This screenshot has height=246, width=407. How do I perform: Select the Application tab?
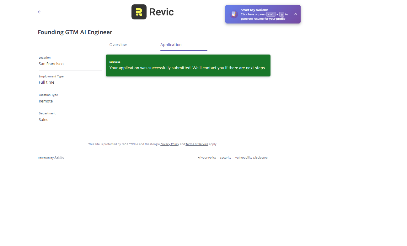[x=171, y=45]
